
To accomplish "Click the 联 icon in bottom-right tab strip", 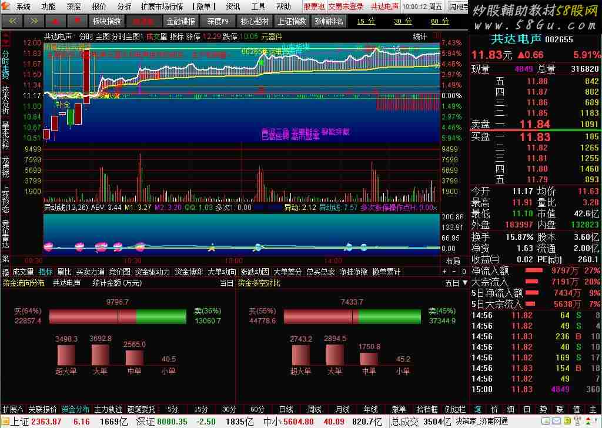I will [560, 409].
